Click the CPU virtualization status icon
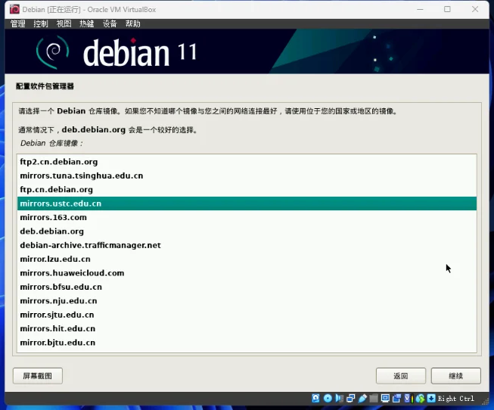The height and width of the screenshot is (410, 494). click(409, 399)
